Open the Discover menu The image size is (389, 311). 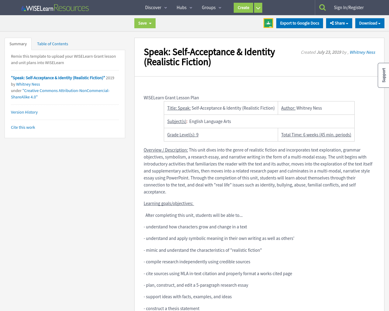pyautogui.click(x=156, y=7)
